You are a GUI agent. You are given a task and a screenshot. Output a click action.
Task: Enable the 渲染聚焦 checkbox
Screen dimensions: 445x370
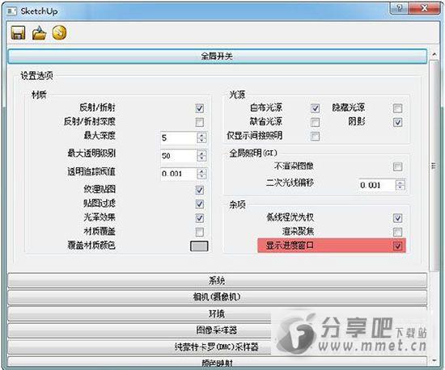click(x=397, y=232)
